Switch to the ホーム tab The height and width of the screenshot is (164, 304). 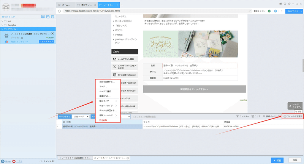[x=66, y=5]
